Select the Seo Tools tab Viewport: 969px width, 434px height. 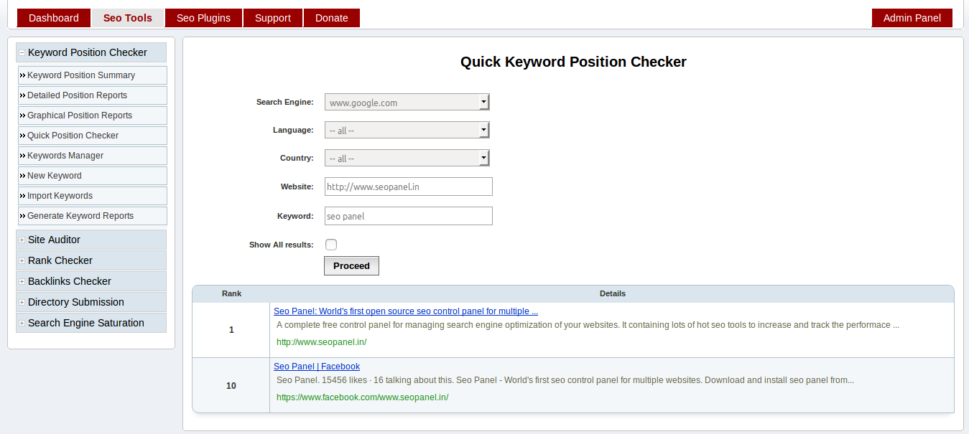click(128, 18)
